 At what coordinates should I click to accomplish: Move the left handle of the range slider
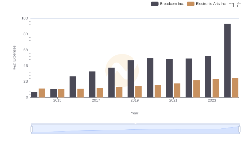32,129
